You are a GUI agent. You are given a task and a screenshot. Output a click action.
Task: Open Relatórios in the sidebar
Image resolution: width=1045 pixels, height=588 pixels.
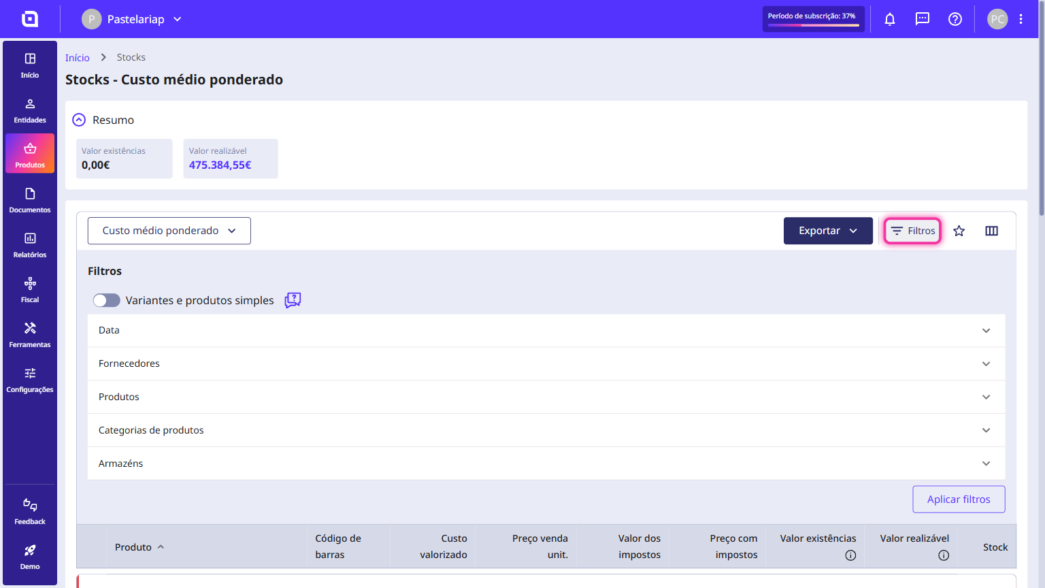[x=30, y=245]
